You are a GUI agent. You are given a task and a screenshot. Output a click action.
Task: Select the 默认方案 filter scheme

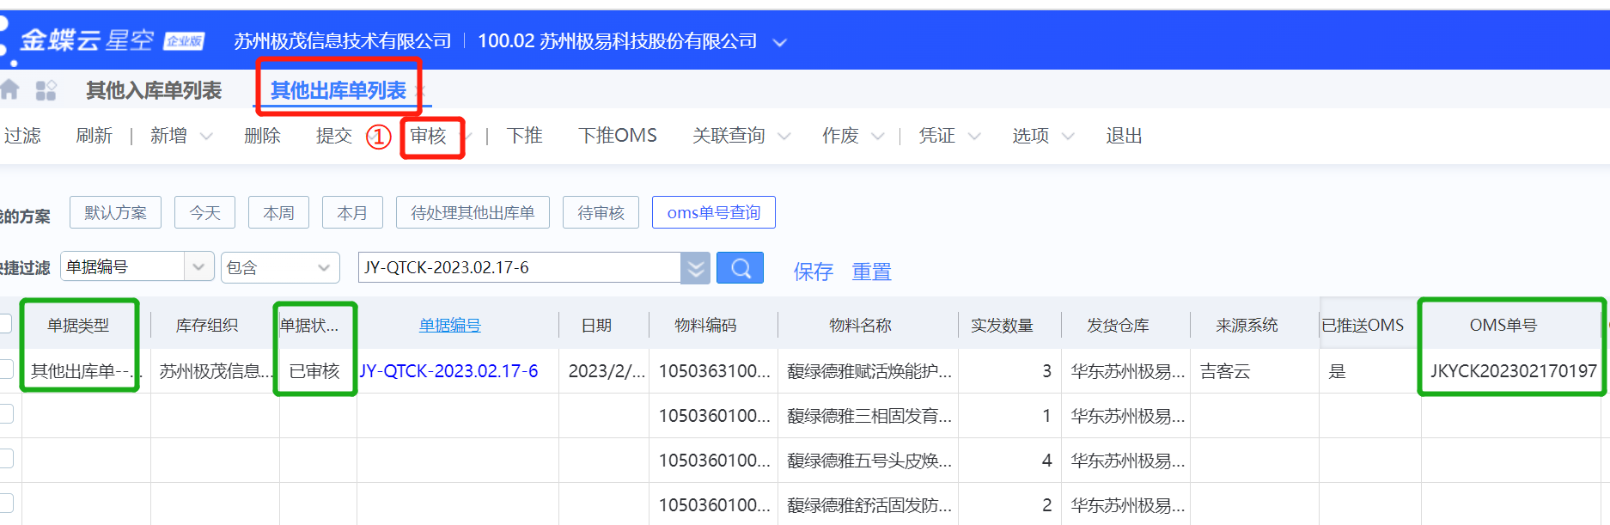[x=115, y=212]
